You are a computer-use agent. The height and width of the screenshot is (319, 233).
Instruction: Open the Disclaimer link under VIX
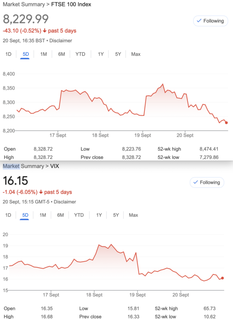[65, 202]
